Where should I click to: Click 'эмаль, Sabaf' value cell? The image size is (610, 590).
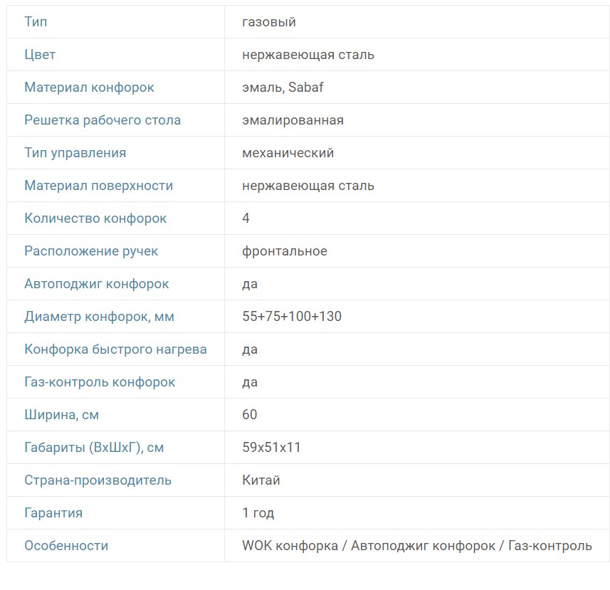[x=283, y=88]
